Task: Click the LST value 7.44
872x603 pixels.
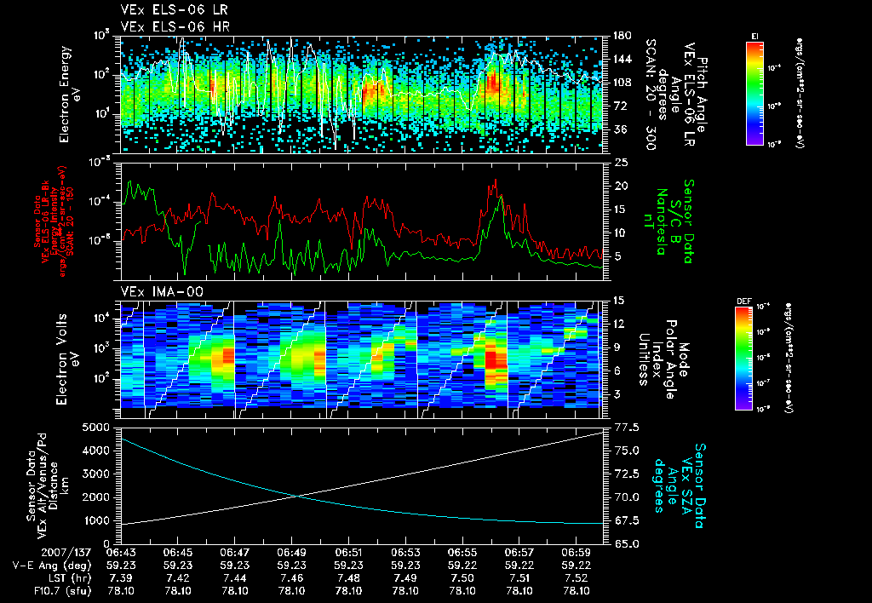Action: 235,578
